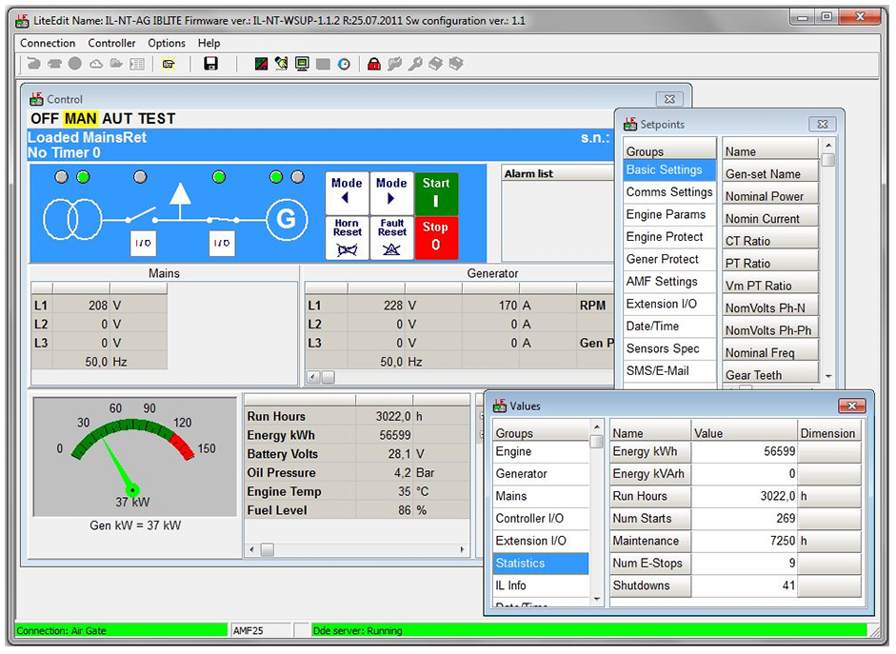Viewport: 896px width, 654px height.
Task: Select Engine Protect in Setpoints groups
Action: coord(665,237)
